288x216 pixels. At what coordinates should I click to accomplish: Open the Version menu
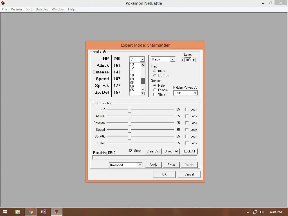click(x=16, y=9)
